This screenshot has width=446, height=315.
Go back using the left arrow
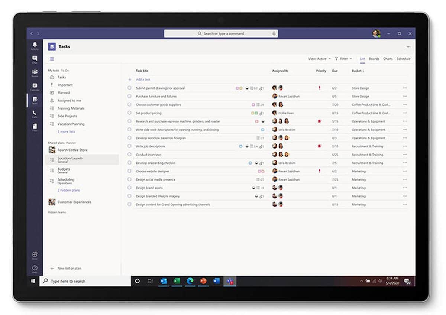coord(32,33)
